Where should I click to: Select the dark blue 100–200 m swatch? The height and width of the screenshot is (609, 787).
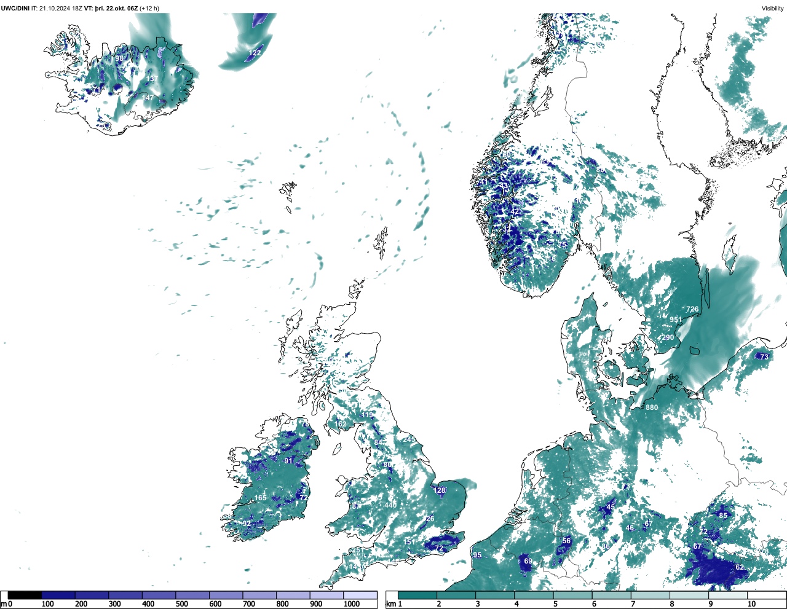(58, 595)
